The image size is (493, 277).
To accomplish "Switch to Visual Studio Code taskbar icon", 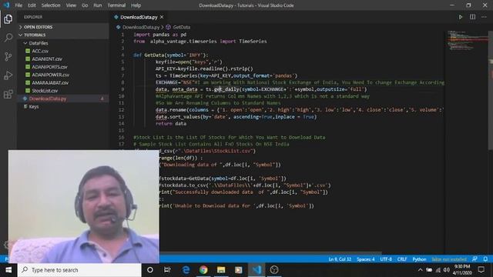I will click(257, 270).
